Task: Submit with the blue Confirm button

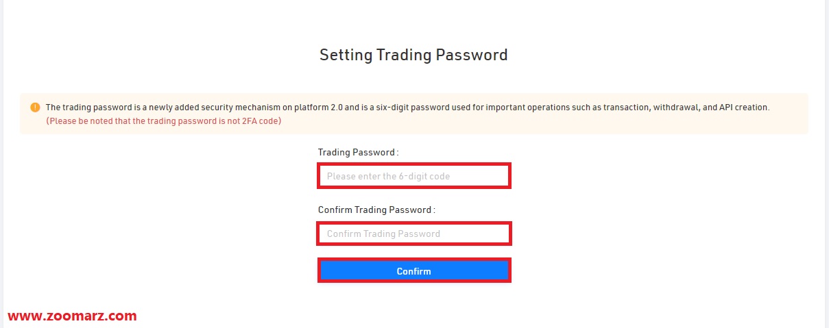Action: point(414,271)
